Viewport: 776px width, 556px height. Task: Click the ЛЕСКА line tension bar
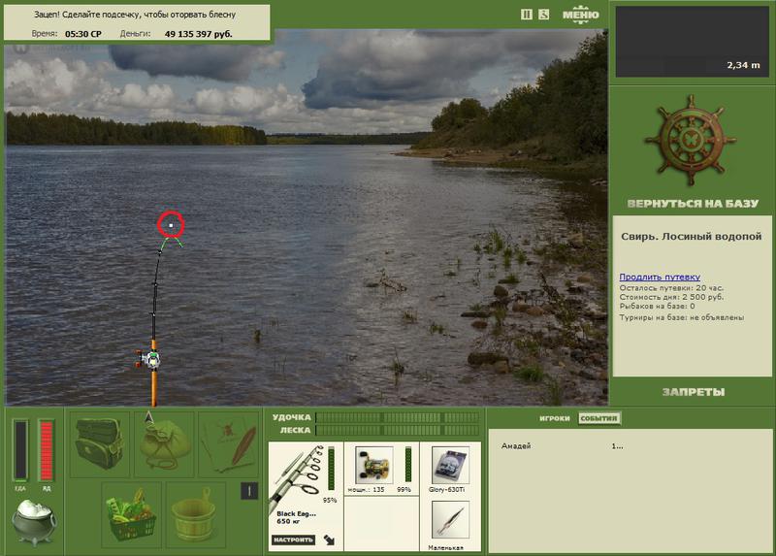[398, 430]
